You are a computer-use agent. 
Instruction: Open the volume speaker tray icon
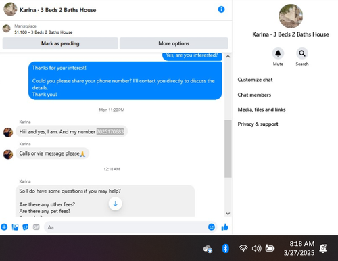tap(257, 248)
